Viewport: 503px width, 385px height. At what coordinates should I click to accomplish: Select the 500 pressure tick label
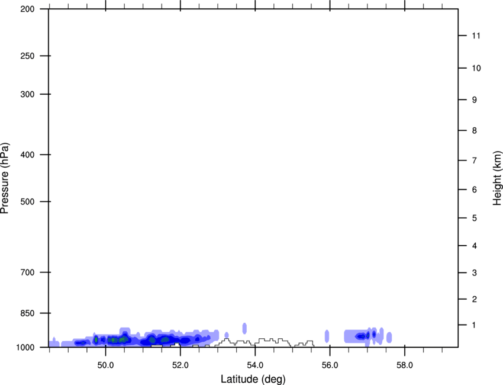click(27, 201)
